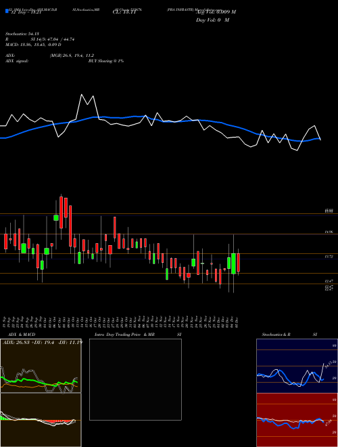
Task: Click the 'Intra Day Trading Price & MR' title
Action: 124,335
